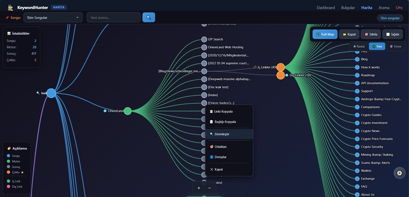Choose Başlığı Kopyala in context menu
This screenshot has height=197, width=409.
pyautogui.click(x=229, y=121)
